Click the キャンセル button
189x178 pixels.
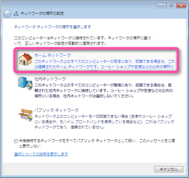pos(169,169)
